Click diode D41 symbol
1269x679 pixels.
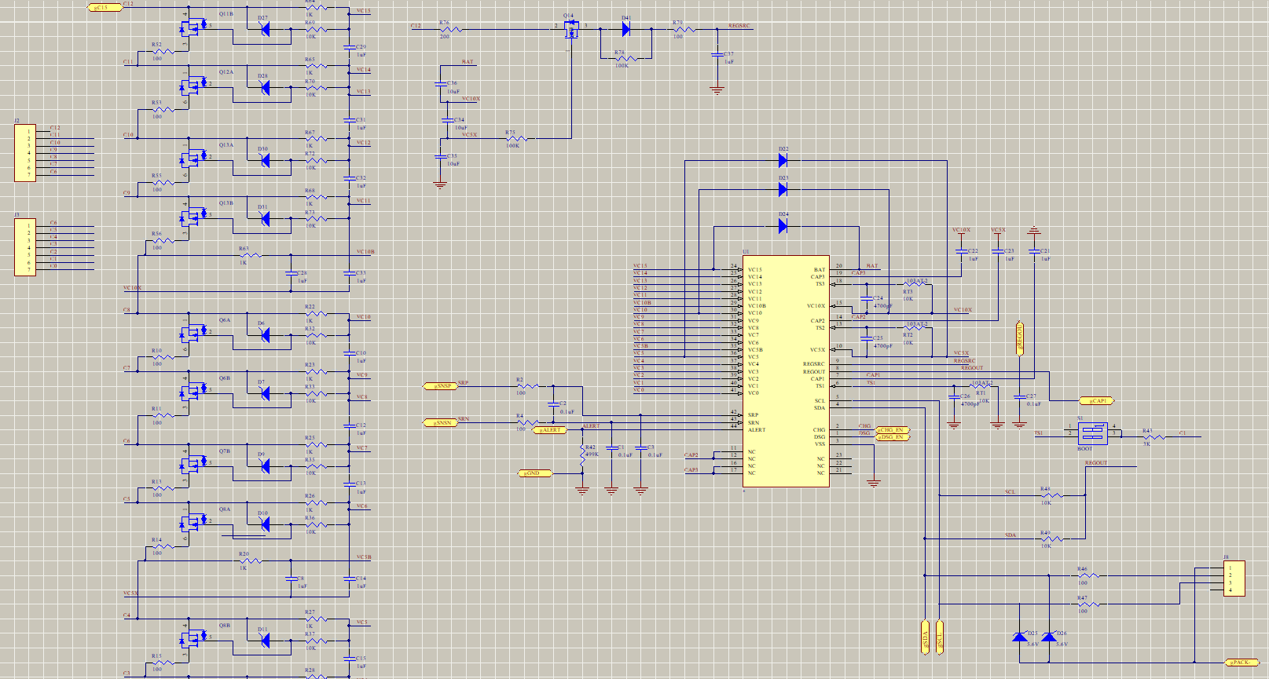pos(626,29)
